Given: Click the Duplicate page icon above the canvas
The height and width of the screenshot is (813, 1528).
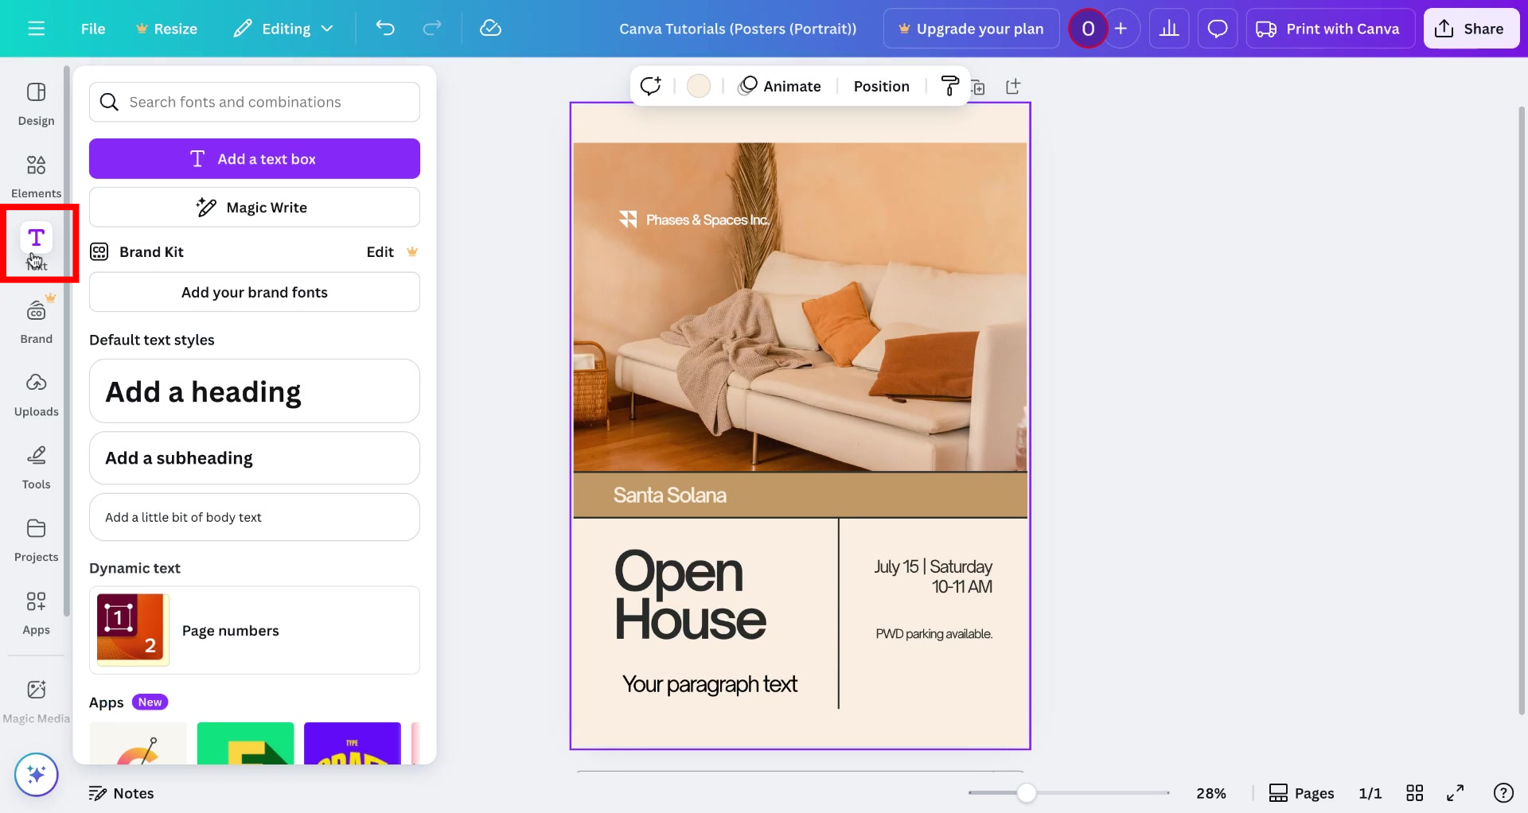Looking at the screenshot, I should pos(979,86).
